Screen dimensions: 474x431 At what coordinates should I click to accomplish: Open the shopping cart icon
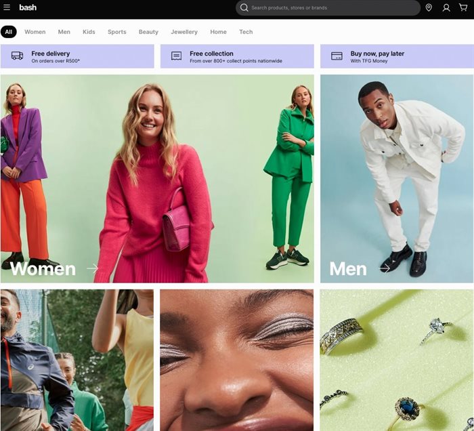[463, 7]
